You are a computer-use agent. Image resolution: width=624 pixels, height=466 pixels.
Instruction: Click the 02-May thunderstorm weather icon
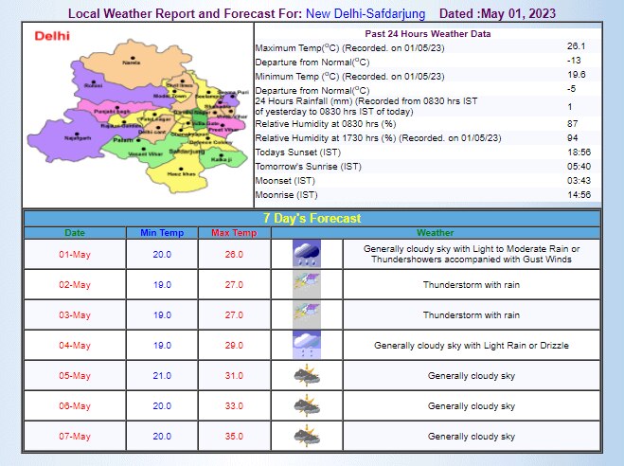[306, 284]
